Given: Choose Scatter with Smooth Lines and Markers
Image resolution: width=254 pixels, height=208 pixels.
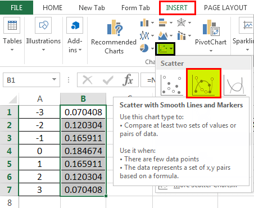Looking at the screenshot, I should [x=203, y=83].
